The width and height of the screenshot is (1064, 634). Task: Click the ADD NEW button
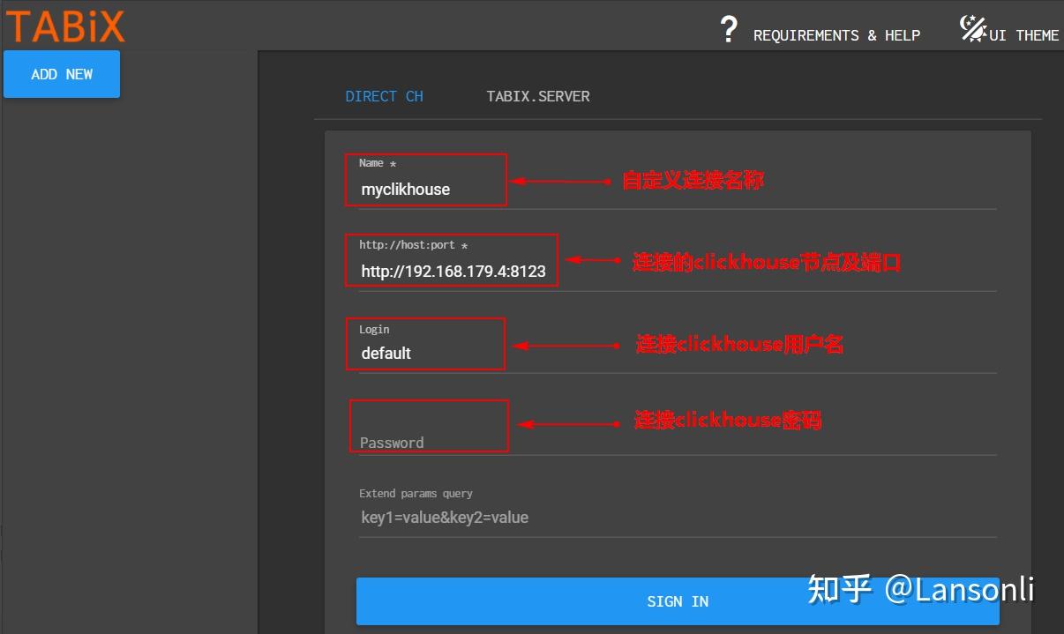tap(61, 74)
